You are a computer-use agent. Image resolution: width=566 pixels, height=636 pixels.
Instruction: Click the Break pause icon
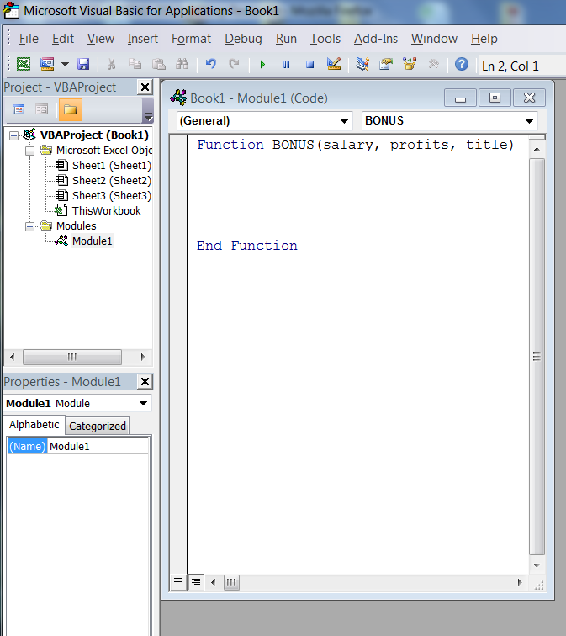(x=286, y=65)
